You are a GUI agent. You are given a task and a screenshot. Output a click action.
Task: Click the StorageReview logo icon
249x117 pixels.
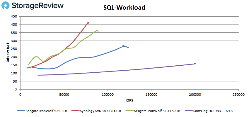pyautogui.click(x=5, y=6)
